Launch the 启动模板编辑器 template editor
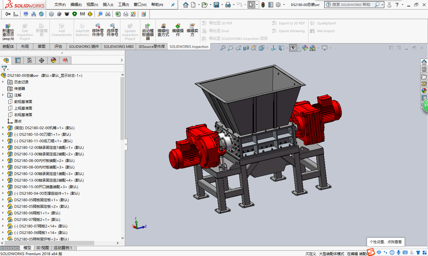 coord(148,32)
